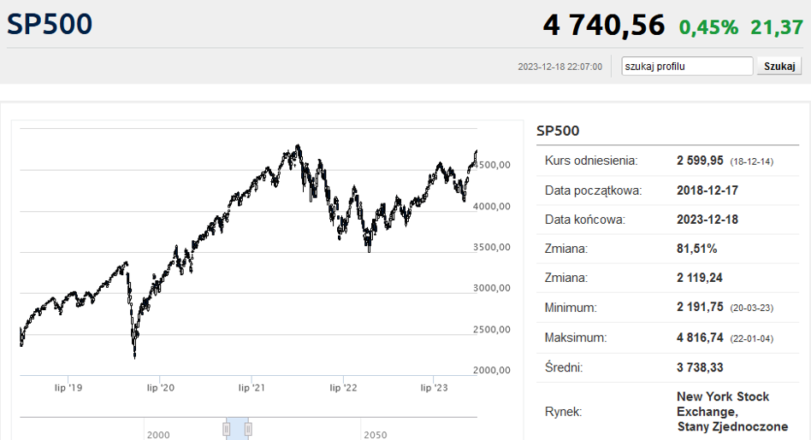Click the current quote 4 740,56
811x440 pixels.
(603, 26)
